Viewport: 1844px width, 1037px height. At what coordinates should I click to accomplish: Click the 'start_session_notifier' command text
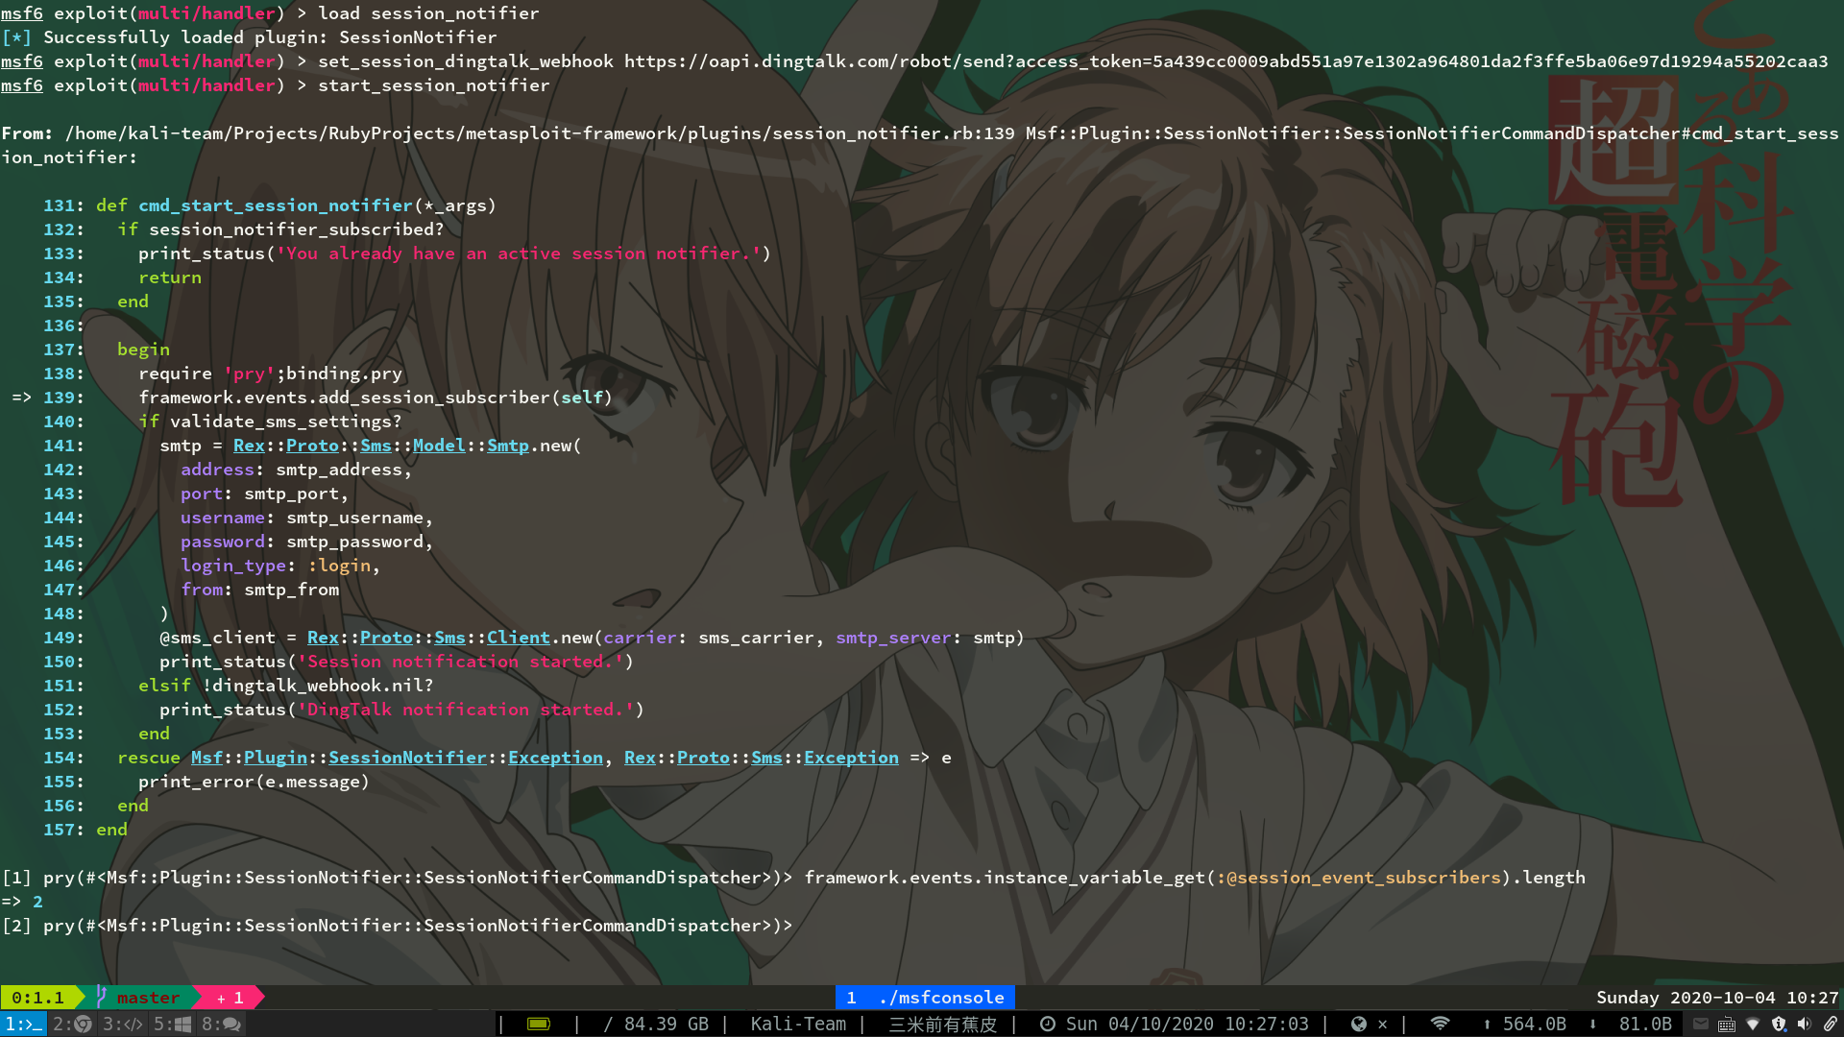coord(434,85)
